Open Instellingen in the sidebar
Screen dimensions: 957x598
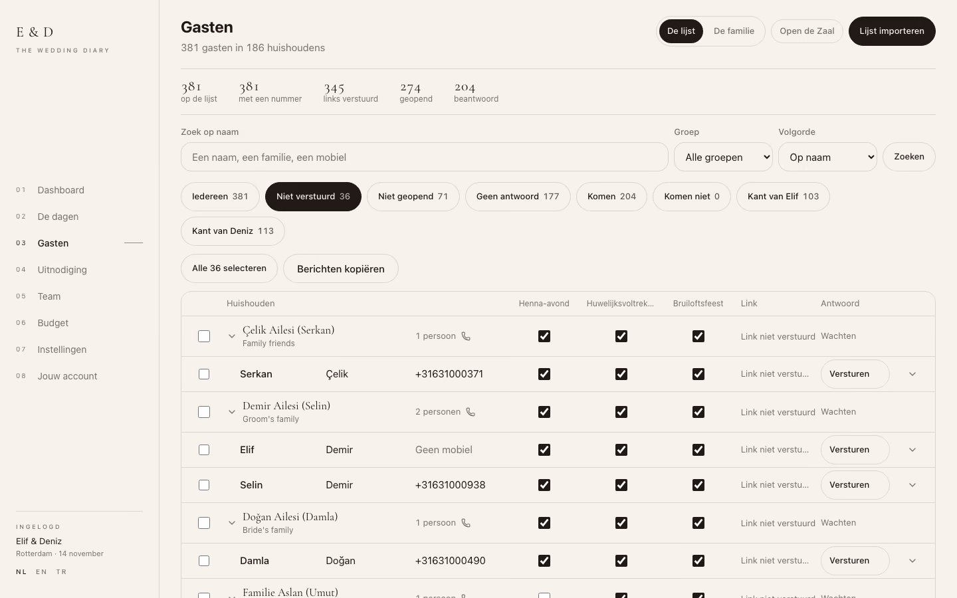coord(62,349)
